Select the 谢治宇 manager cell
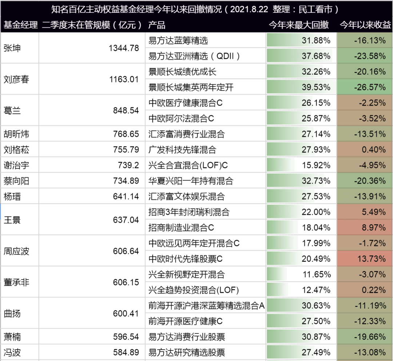 (x=20, y=165)
